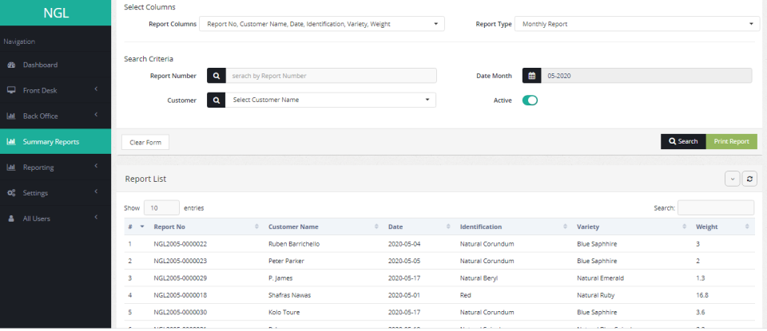767x331 pixels.
Task: Sort the # index column
Action: tap(137, 227)
